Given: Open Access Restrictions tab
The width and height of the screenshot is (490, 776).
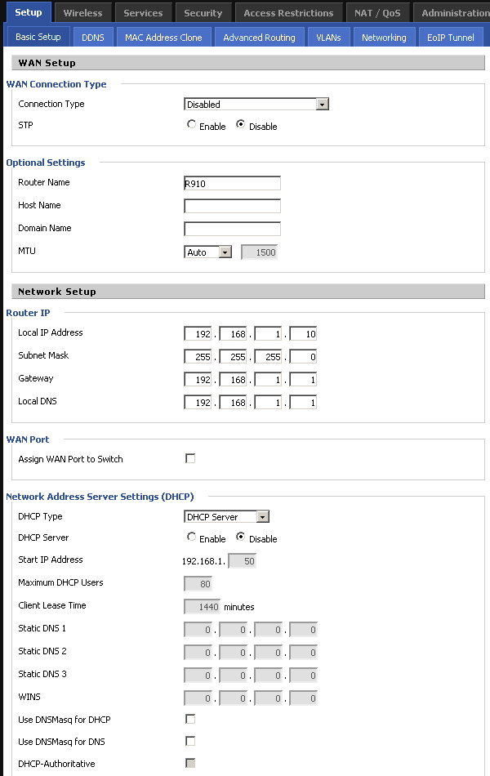Looking at the screenshot, I should pos(288,13).
